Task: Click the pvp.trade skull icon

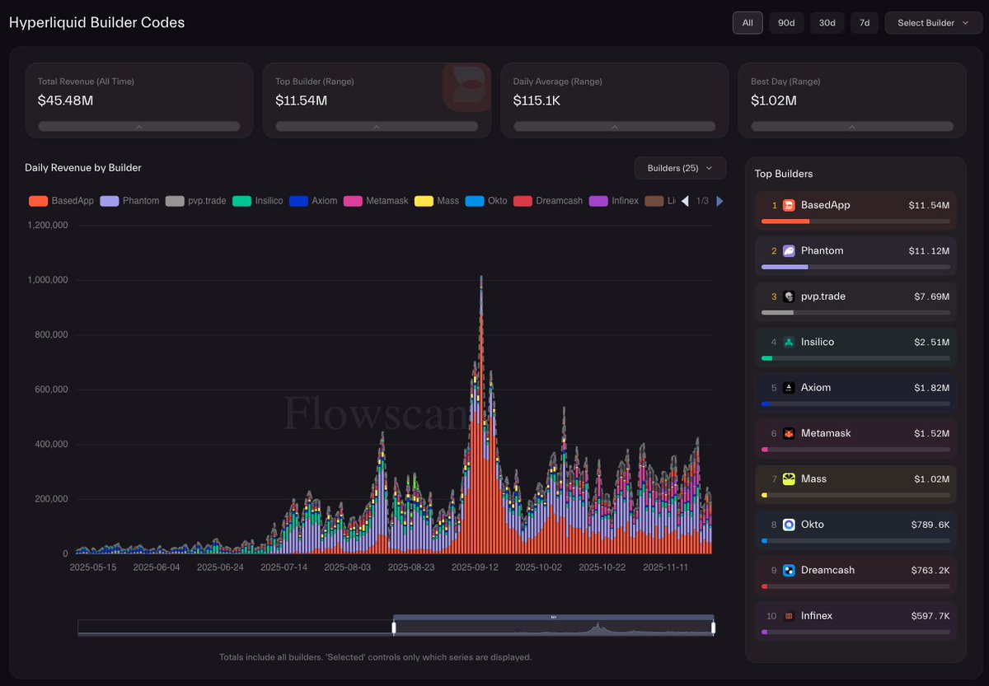Action: coord(789,296)
